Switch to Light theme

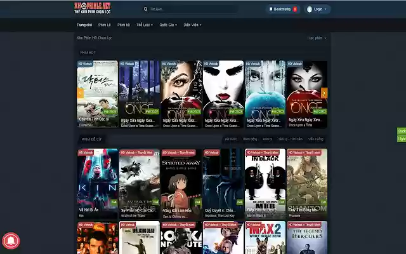tap(402, 139)
